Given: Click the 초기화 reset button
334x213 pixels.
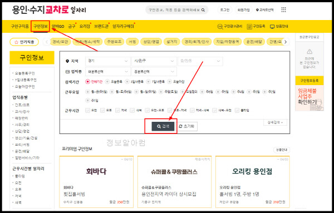Looking at the screenshot, I should (x=187, y=126).
